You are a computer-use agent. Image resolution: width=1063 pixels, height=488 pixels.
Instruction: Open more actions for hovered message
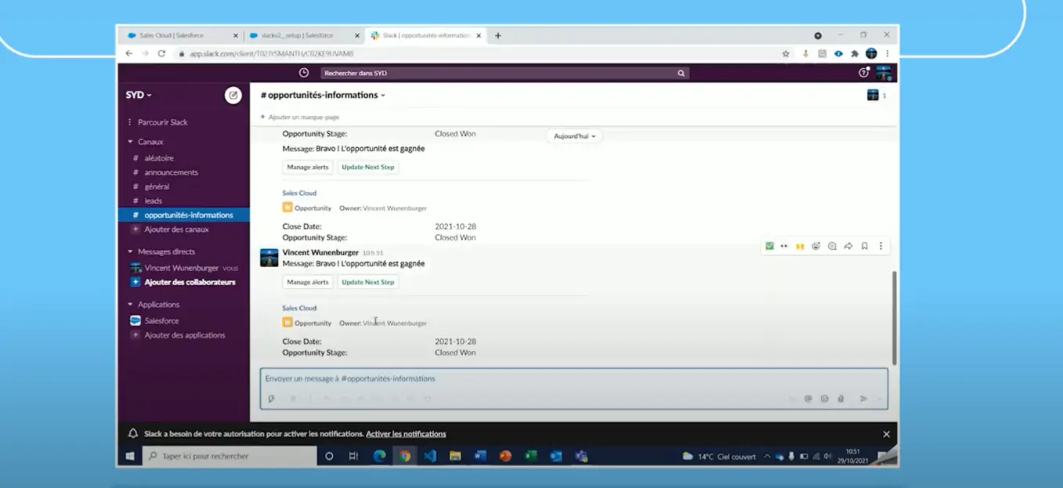coord(880,246)
